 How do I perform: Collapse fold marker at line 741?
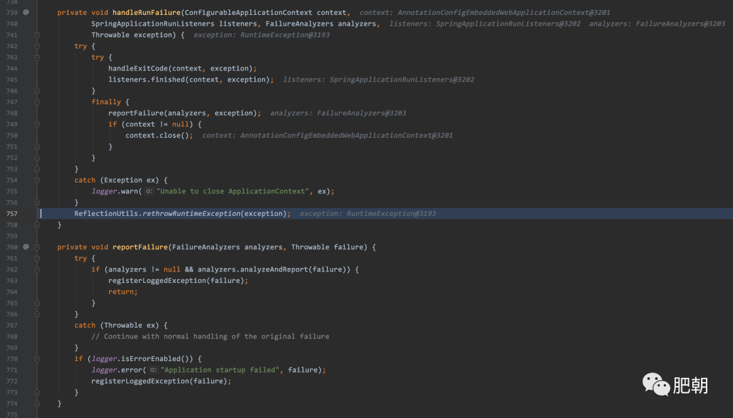(x=37, y=35)
